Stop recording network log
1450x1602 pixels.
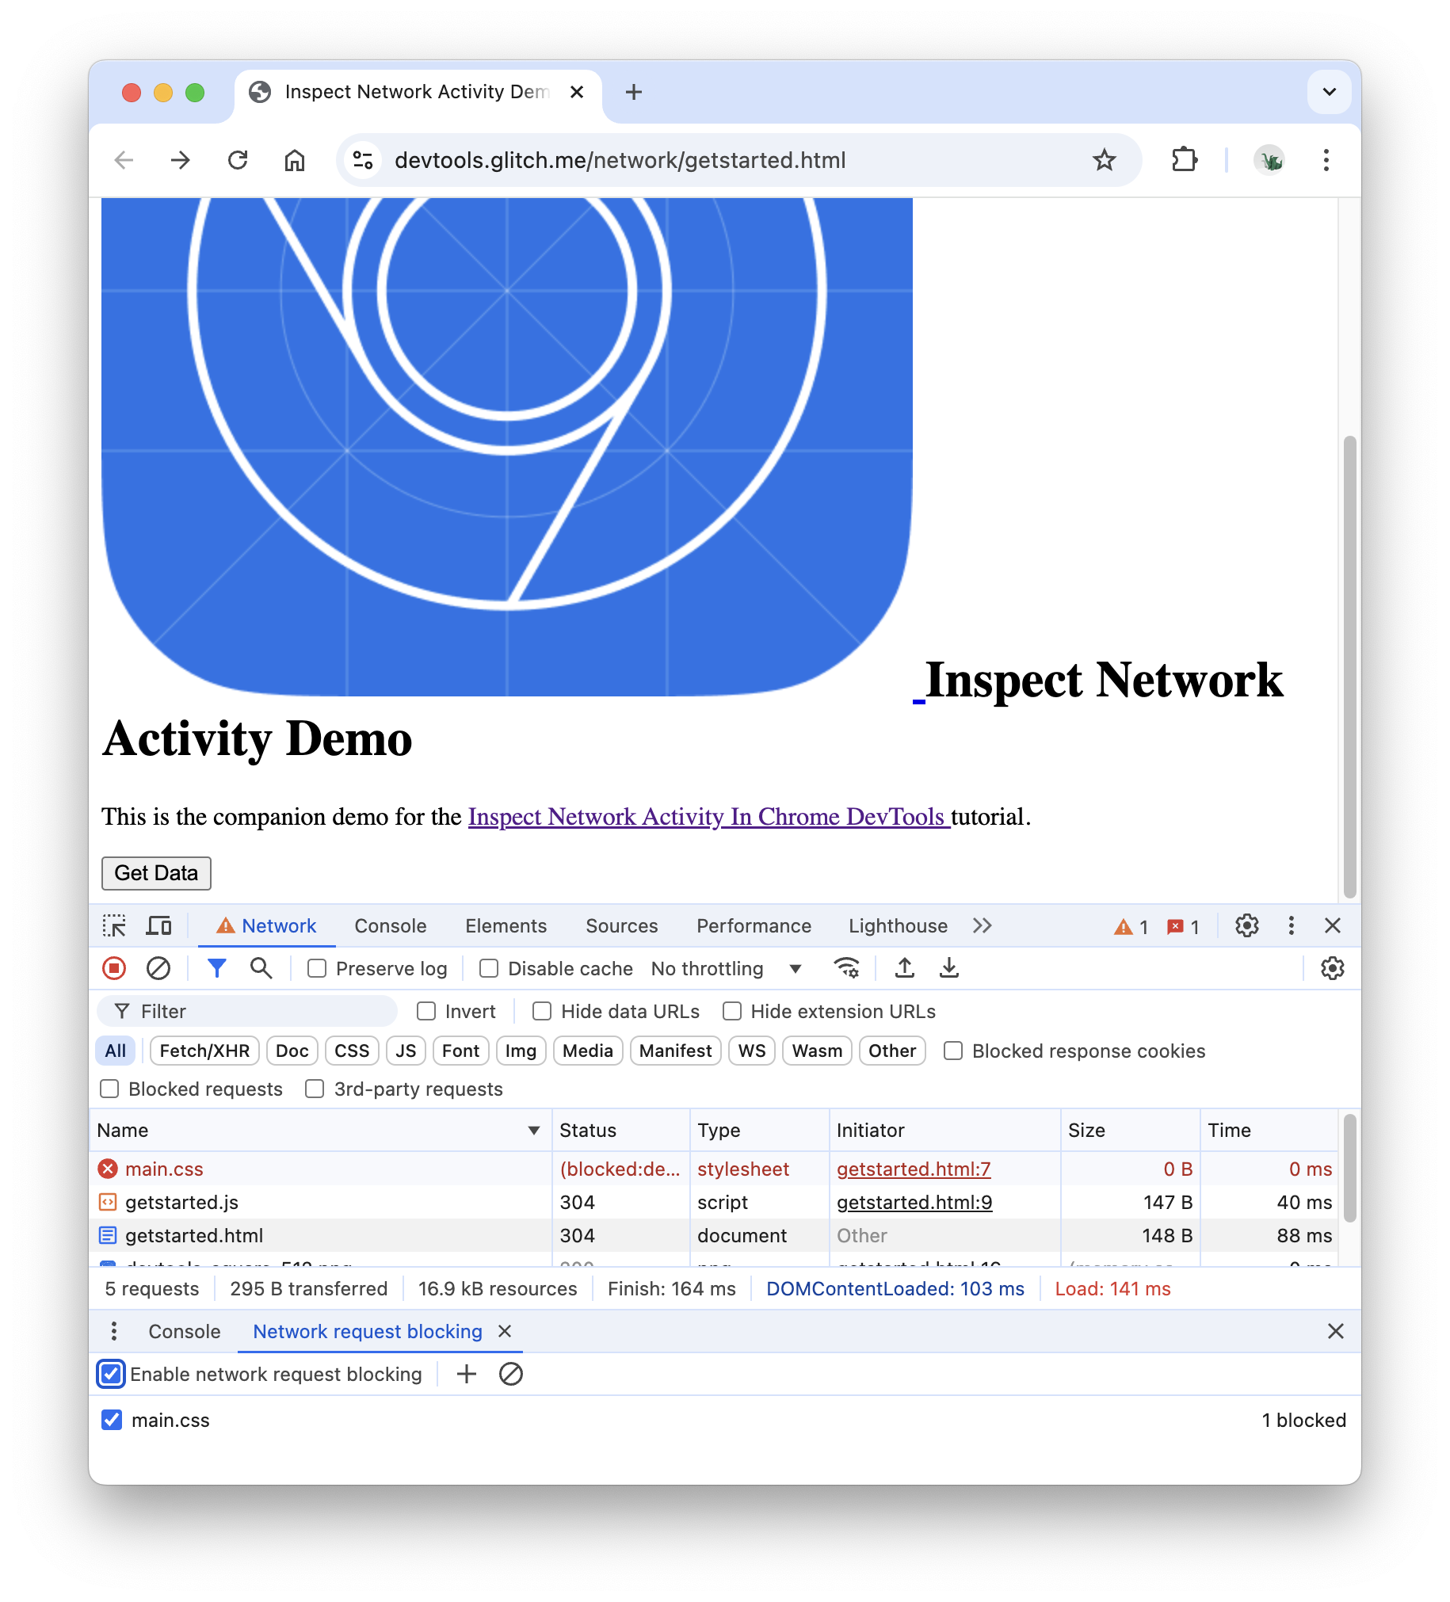click(114, 968)
